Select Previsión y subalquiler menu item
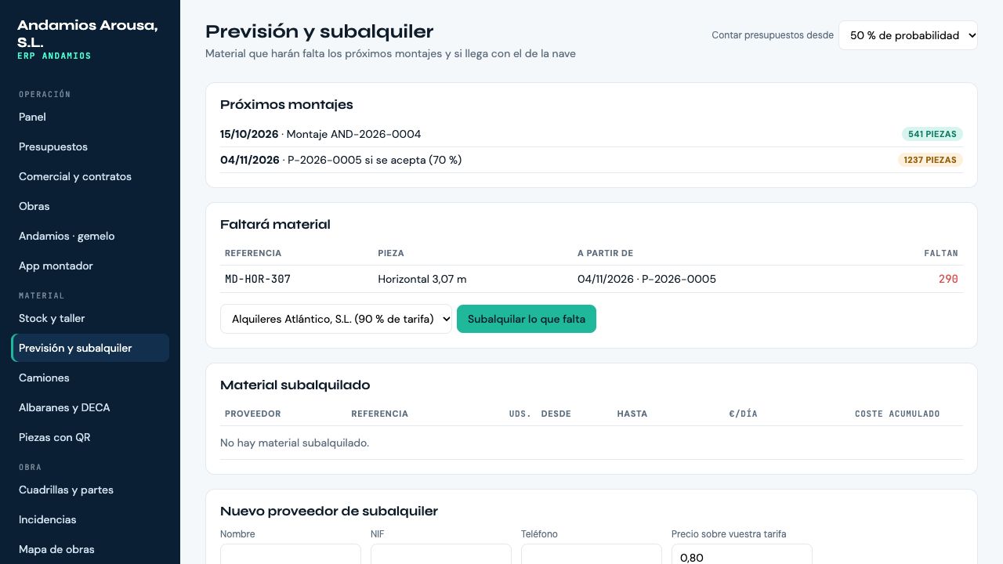 tap(90, 348)
